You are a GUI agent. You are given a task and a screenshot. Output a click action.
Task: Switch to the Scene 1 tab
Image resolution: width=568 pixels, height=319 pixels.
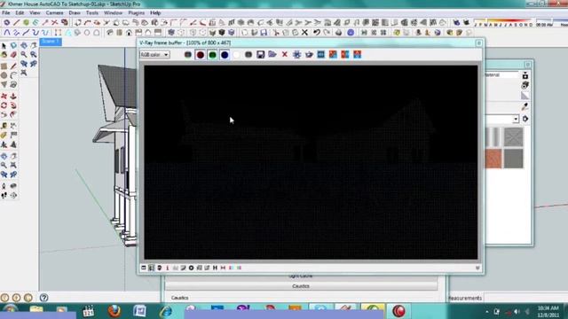[51, 42]
